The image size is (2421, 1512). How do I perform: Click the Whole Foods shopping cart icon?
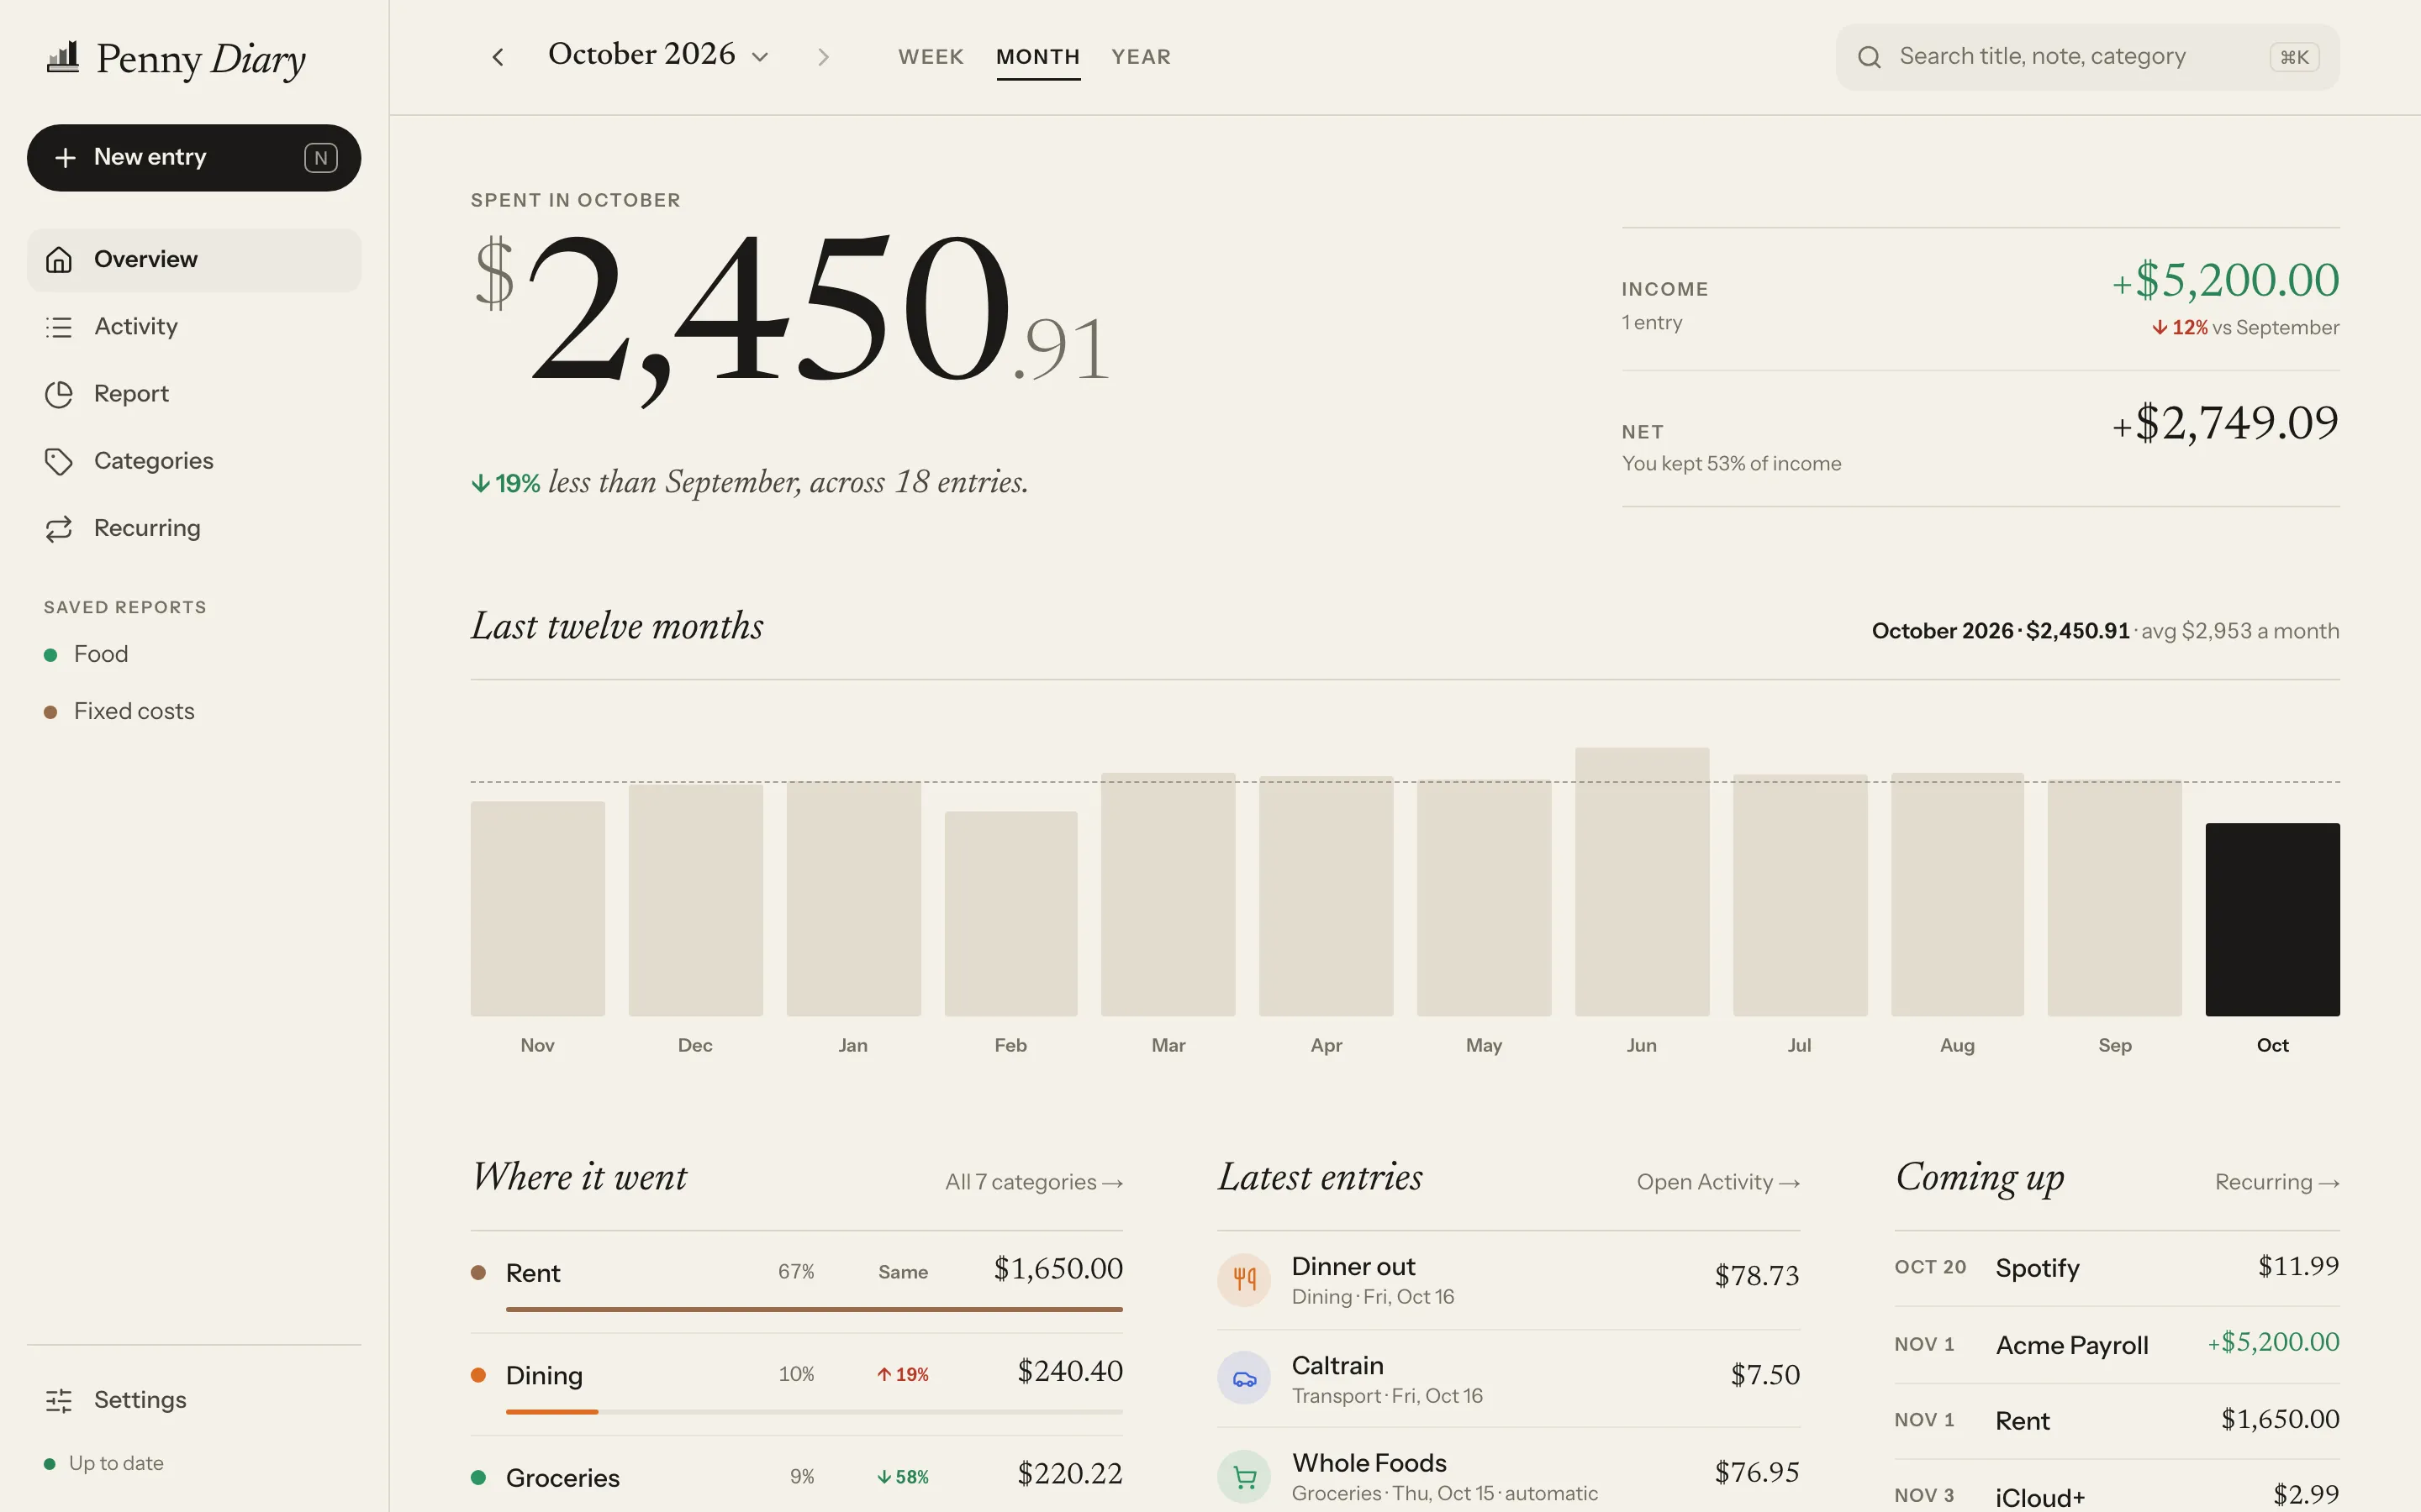pyautogui.click(x=1243, y=1476)
